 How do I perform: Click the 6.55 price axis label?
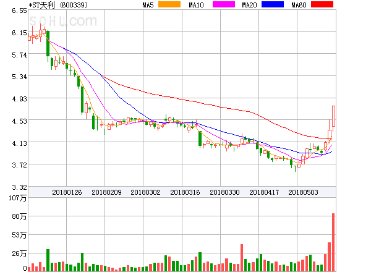pos(19,11)
